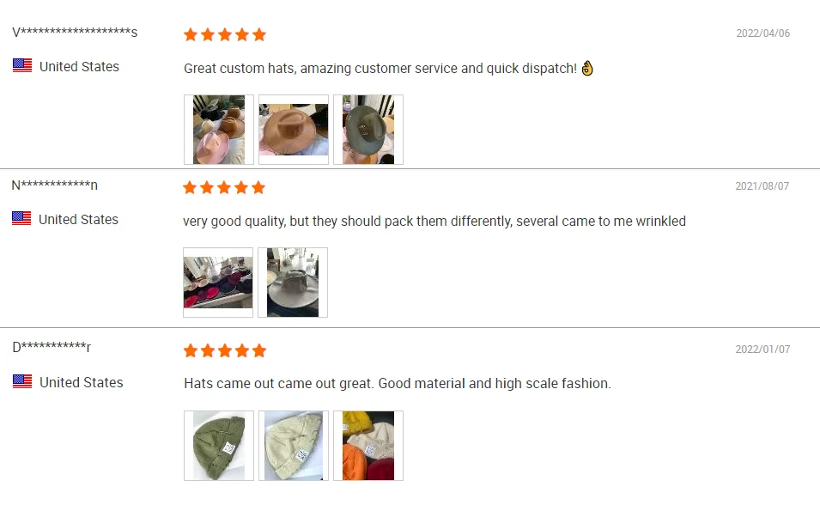820x523 pixels.
Task: View the photo of red and black hats on table
Action: (218, 283)
